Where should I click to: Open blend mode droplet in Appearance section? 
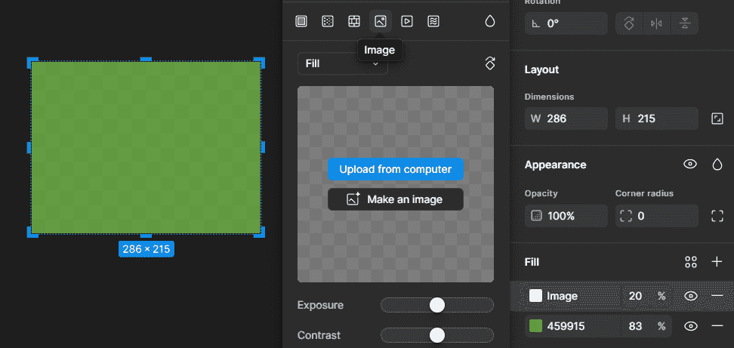[x=717, y=164]
